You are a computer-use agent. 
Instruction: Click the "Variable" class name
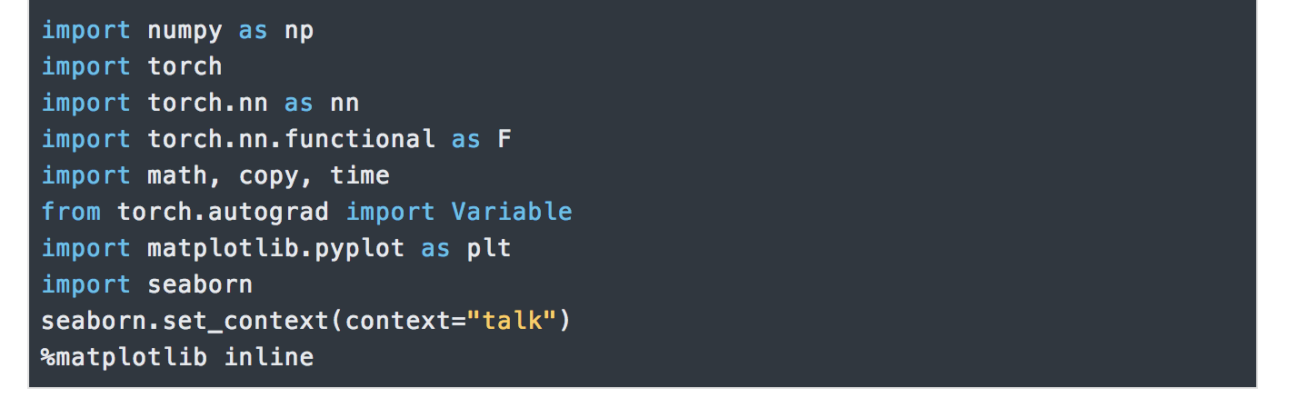tap(512, 213)
